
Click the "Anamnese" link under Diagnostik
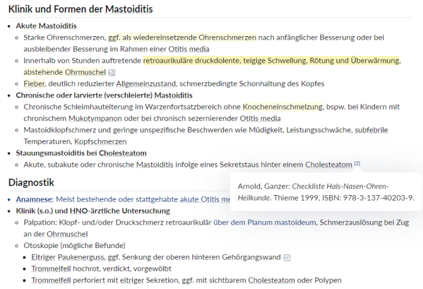click(34, 199)
